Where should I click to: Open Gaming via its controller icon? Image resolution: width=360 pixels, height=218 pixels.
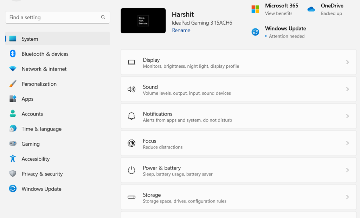click(13, 144)
